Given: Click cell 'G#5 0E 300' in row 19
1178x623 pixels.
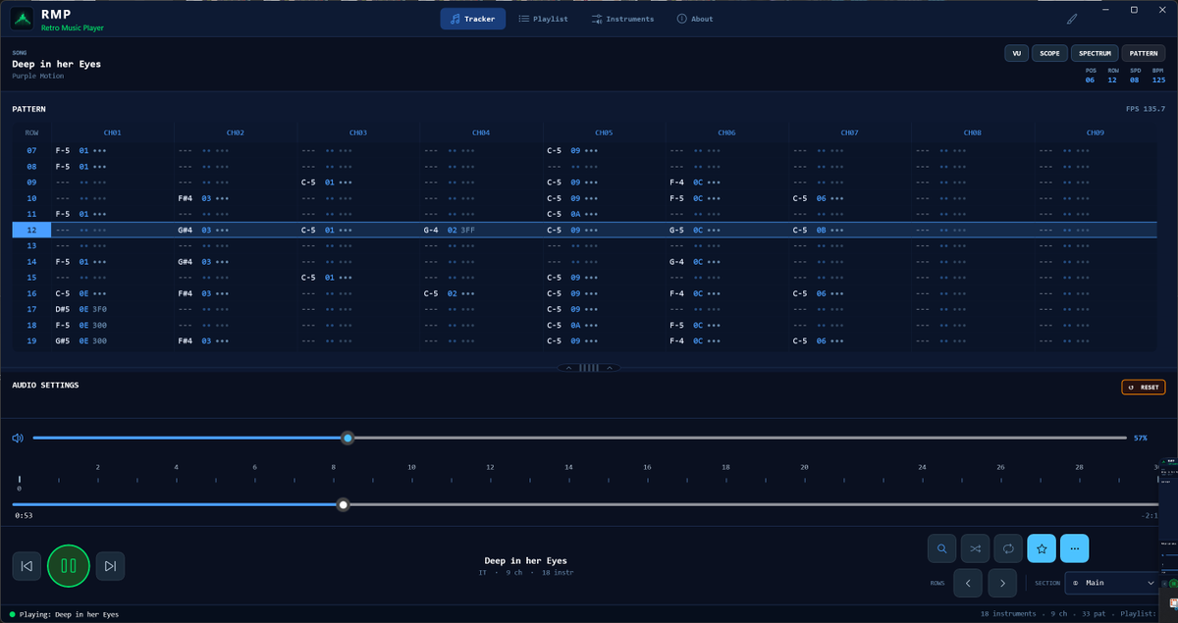Looking at the screenshot, I should [x=81, y=340].
